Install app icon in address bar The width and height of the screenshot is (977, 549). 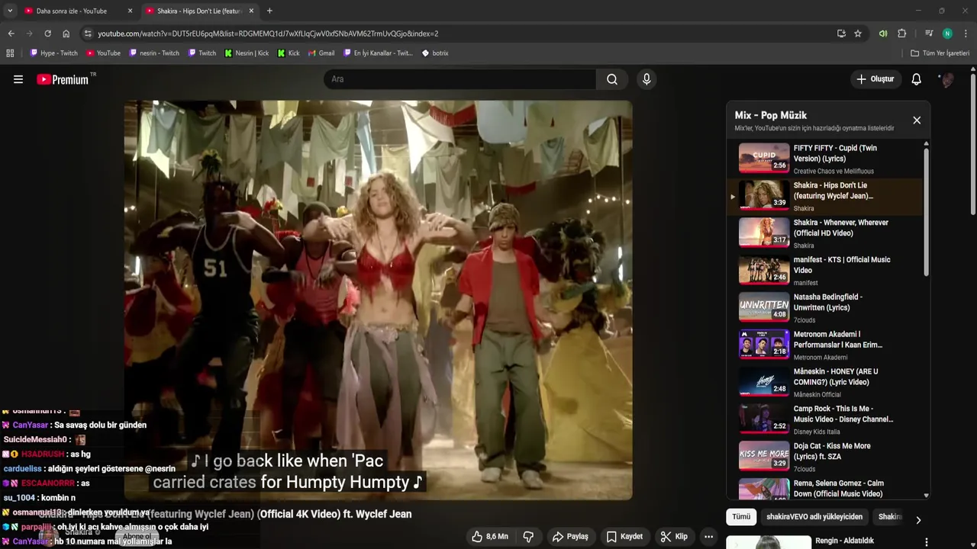(x=841, y=34)
